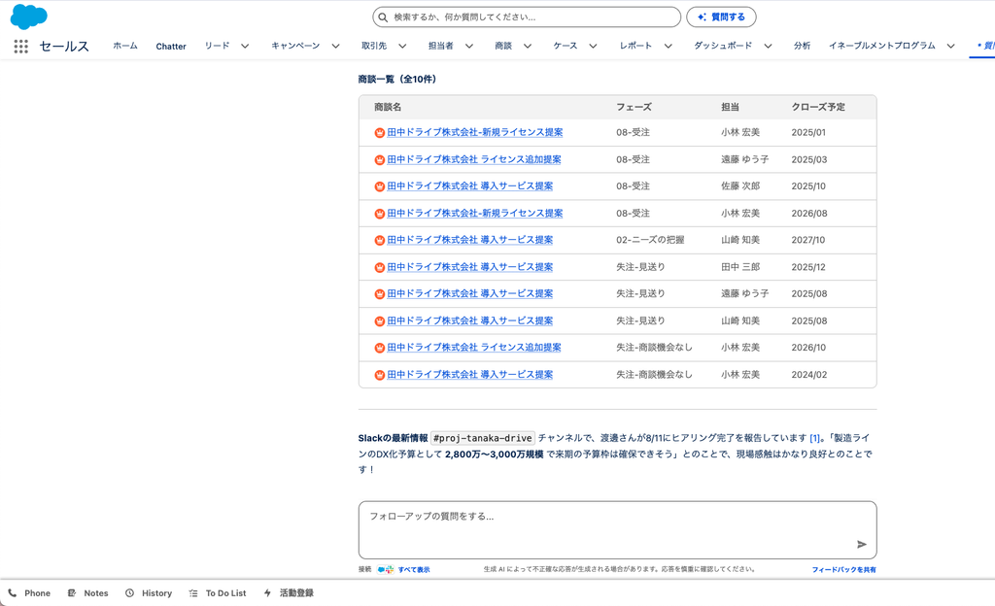Open the To Do List utility
The image size is (995, 606).
pyautogui.click(x=218, y=593)
